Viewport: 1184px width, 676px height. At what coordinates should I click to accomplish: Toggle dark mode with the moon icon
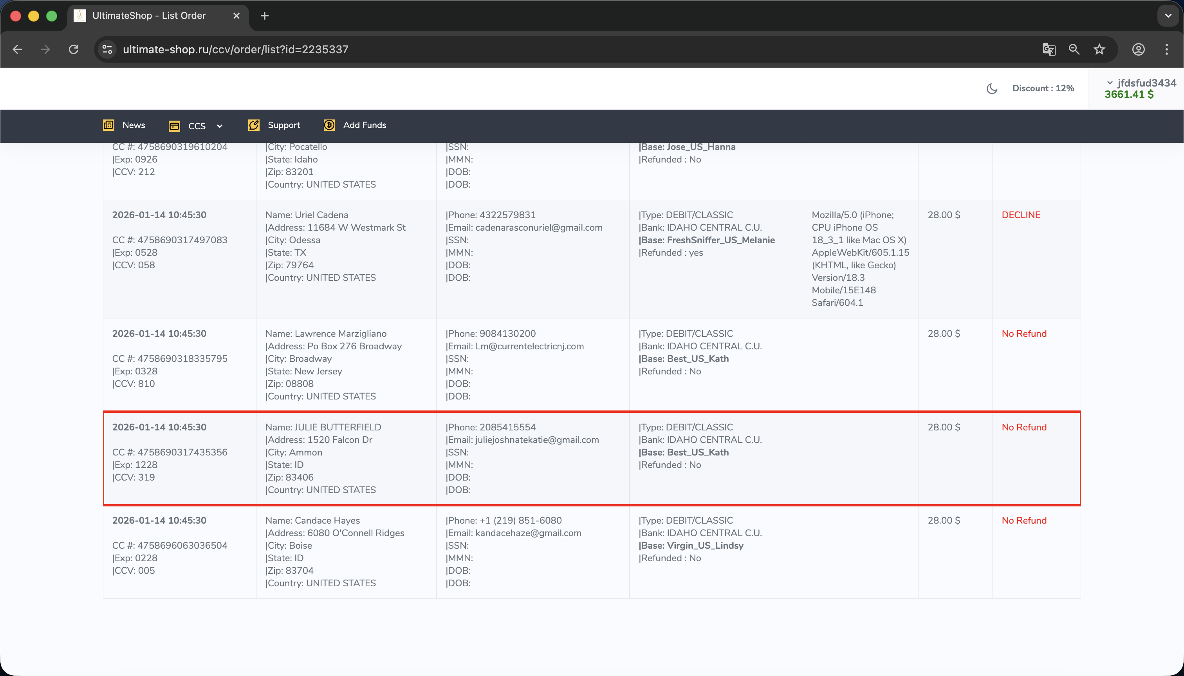[991, 88]
